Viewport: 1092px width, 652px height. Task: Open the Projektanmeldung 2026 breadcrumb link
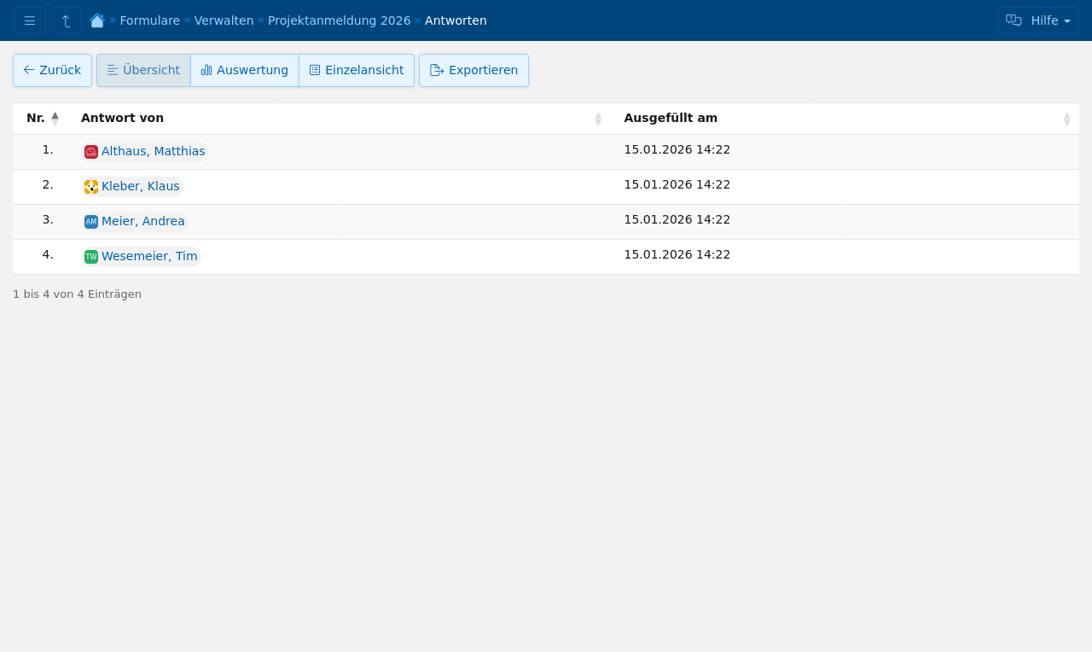click(x=339, y=20)
